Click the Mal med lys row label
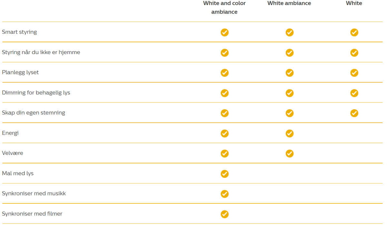The width and height of the screenshot is (387, 225). (x=18, y=173)
